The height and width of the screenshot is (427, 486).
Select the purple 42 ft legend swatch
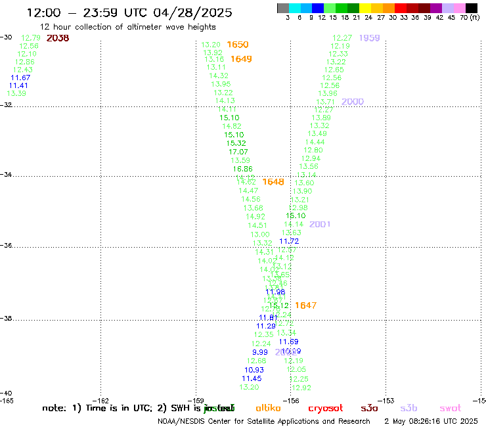pos(435,8)
